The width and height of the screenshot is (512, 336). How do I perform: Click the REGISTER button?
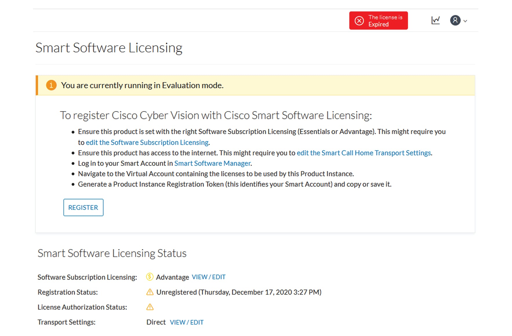(83, 207)
